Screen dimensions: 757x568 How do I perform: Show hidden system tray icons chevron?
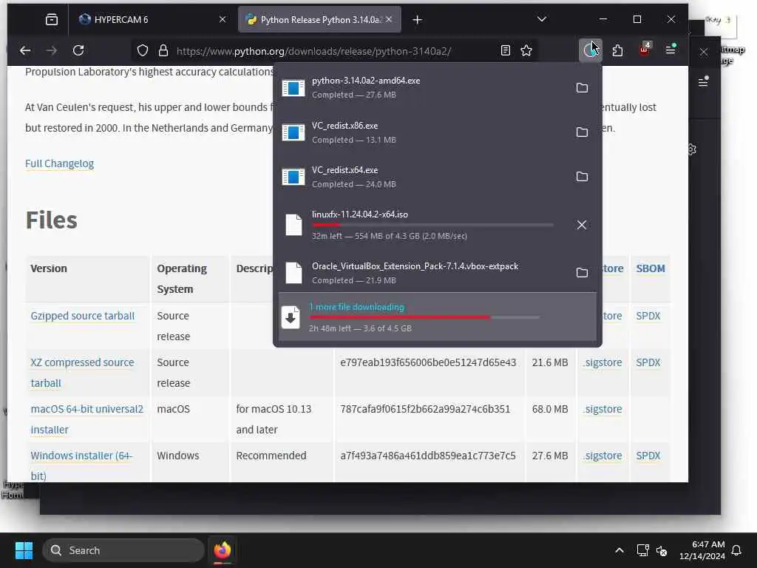(x=619, y=550)
